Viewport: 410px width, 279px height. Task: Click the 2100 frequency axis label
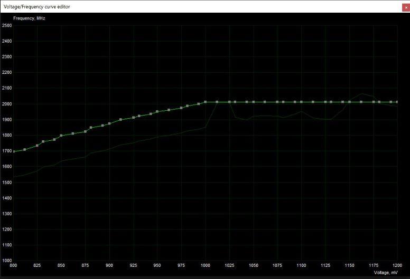[7, 88]
